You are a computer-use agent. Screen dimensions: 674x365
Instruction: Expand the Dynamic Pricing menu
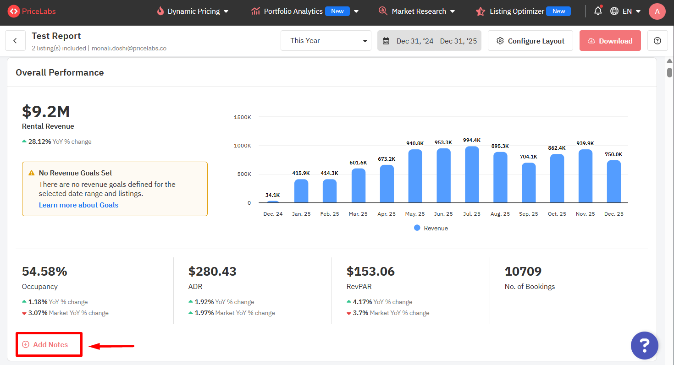point(193,11)
